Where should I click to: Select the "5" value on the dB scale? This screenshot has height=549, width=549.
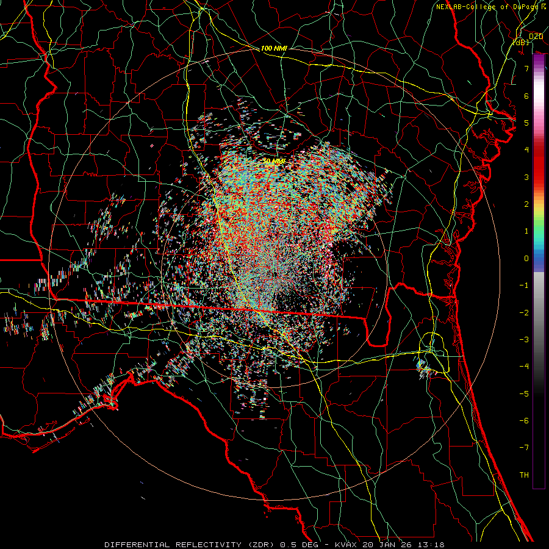tap(526, 123)
